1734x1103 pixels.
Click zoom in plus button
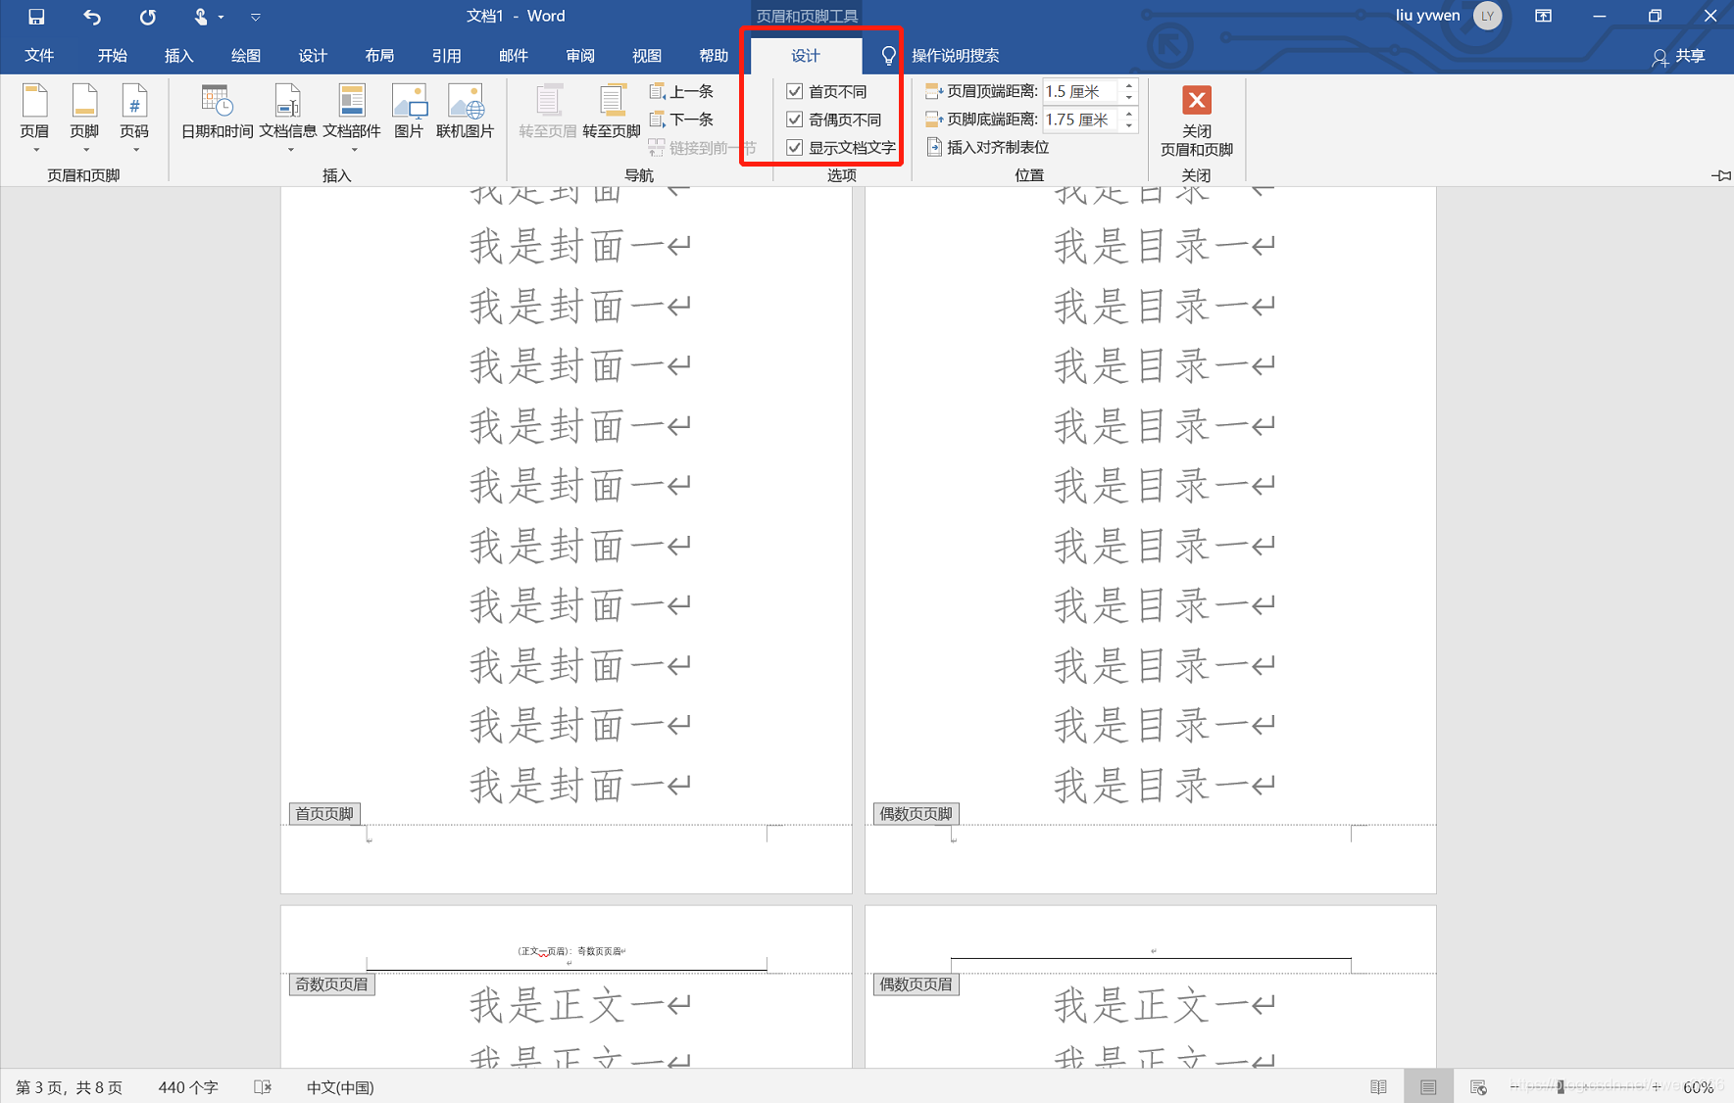pos(1657,1086)
